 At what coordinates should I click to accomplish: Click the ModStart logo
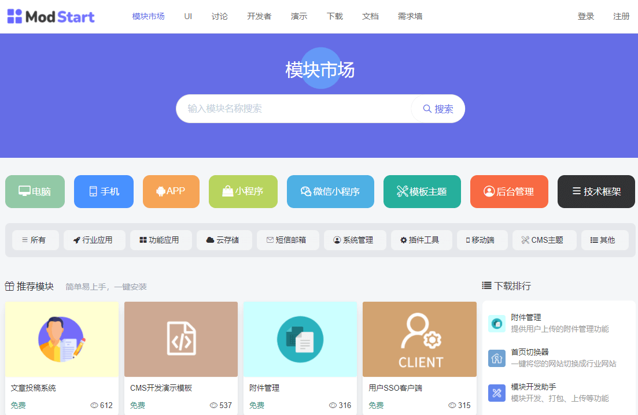(x=51, y=17)
